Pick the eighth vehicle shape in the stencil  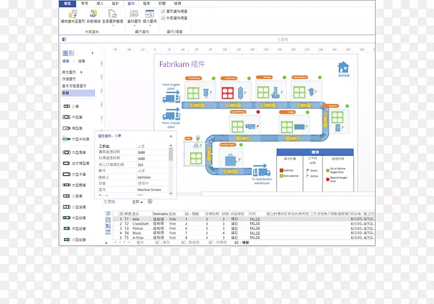[x=74, y=185]
